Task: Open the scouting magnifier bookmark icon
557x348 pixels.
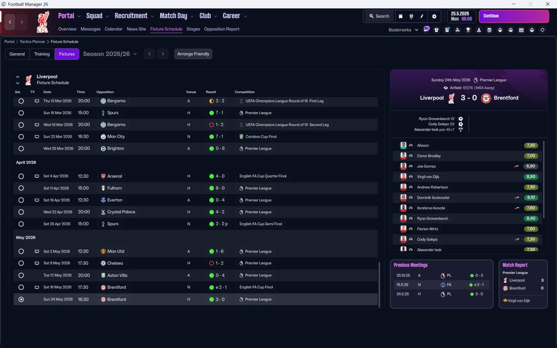Action: click(457, 30)
